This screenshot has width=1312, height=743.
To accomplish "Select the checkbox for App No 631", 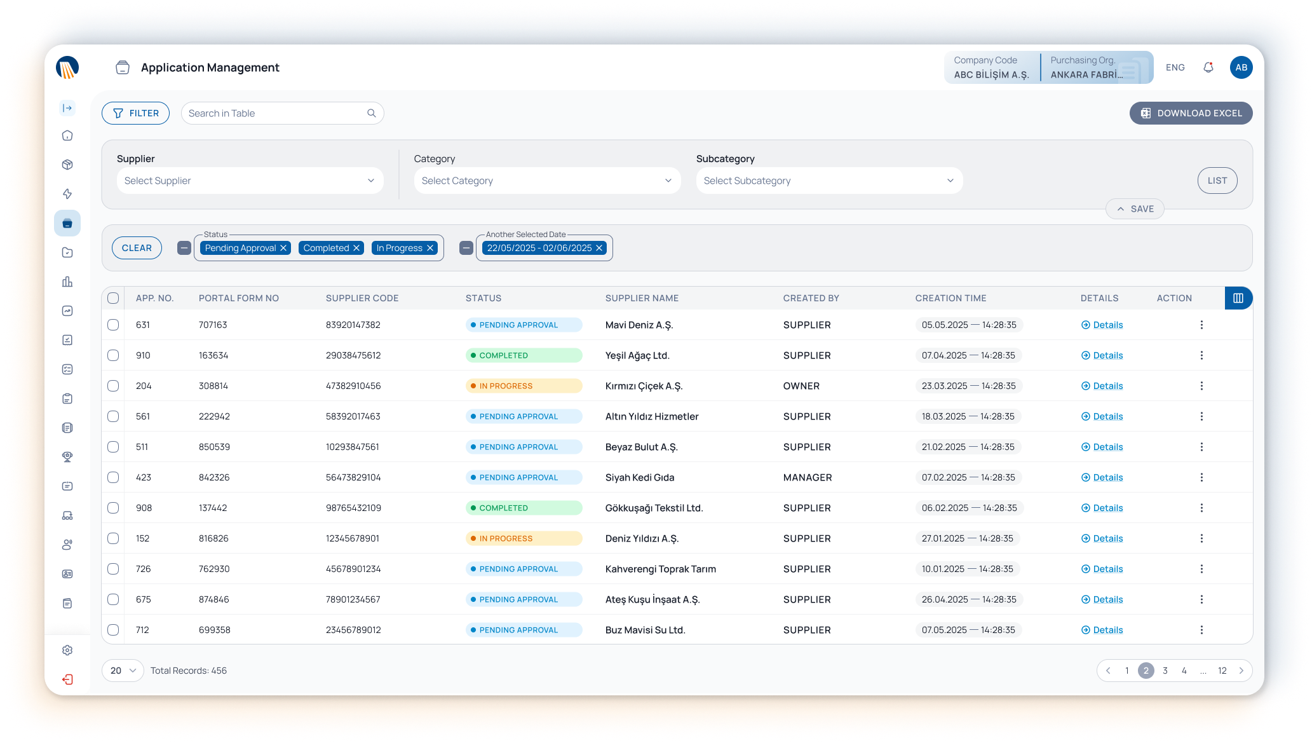I will point(113,325).
